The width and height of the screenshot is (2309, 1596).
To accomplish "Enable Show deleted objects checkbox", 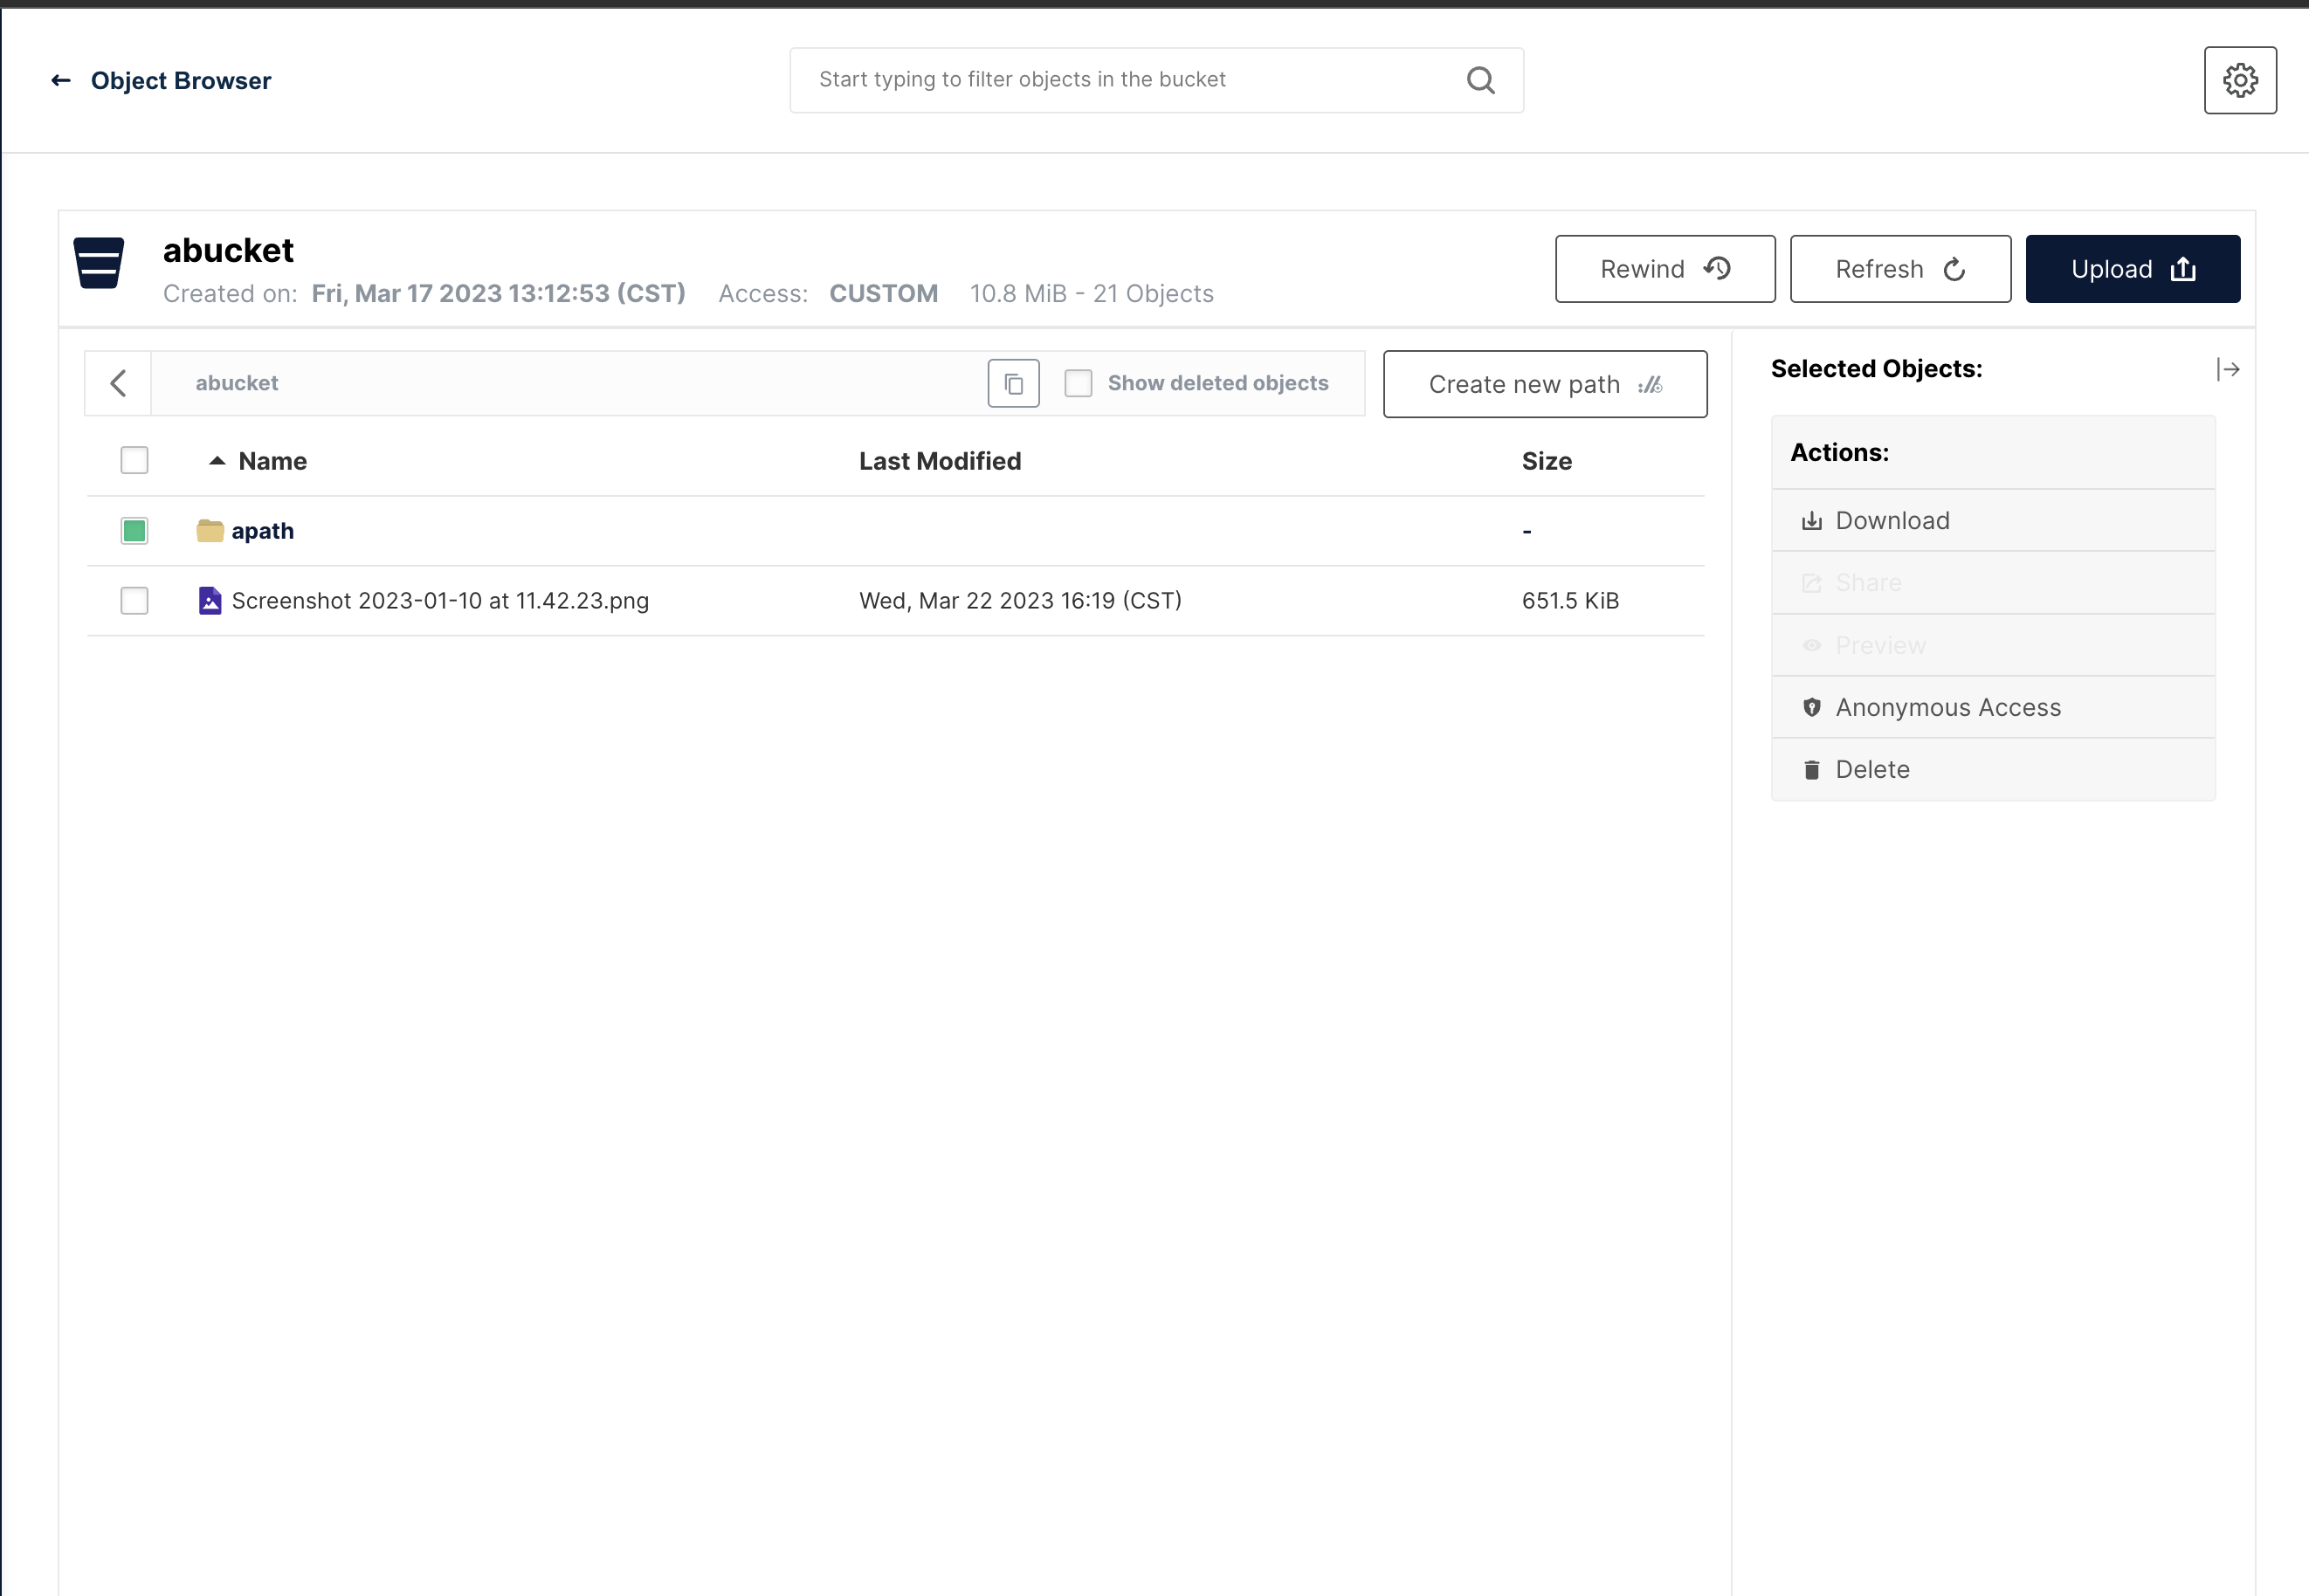I will 1078,383.
